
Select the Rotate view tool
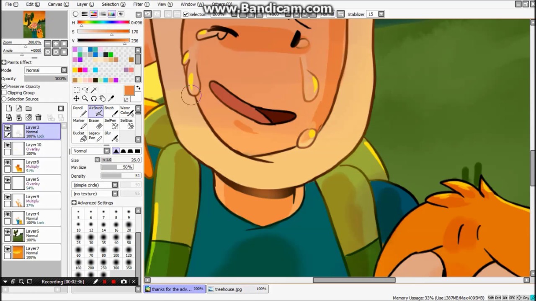pos(94,99)
